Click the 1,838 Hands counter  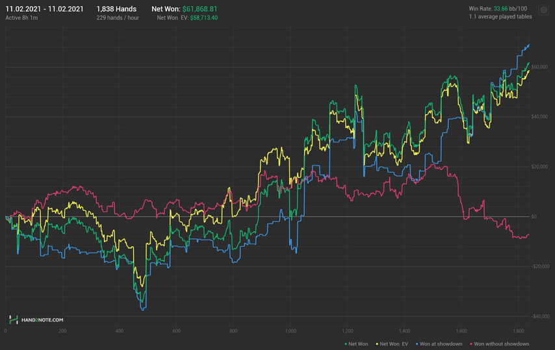click(x=116, y=9)
